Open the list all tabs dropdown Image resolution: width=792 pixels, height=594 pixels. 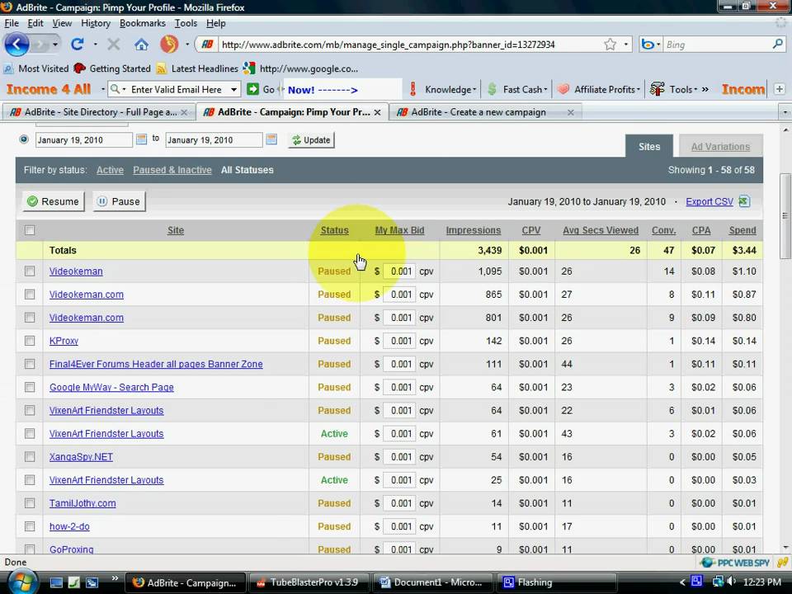(785, 112)
